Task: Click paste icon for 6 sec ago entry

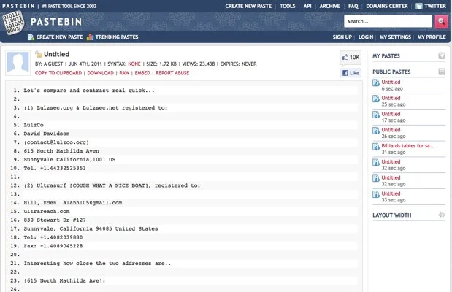Action: click(376, 82)
